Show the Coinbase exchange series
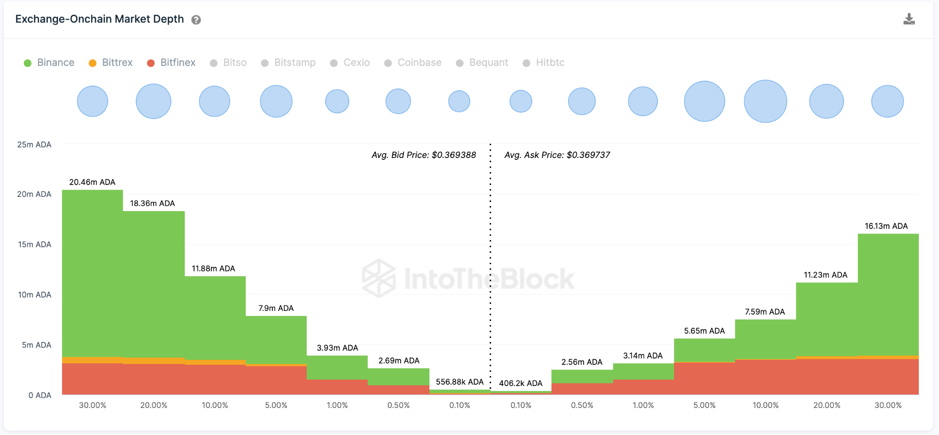 pos(413,63)
